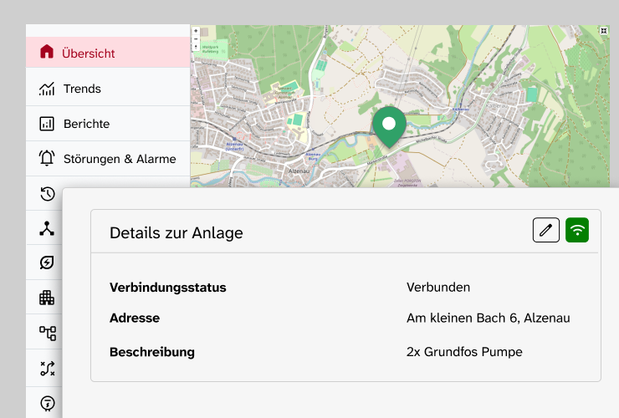Click the building icon in sidebar

pyautogui.click(x=47, y=298)
